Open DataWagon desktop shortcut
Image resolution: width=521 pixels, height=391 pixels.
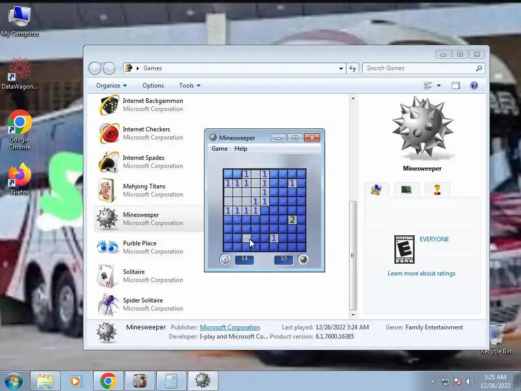20,74
